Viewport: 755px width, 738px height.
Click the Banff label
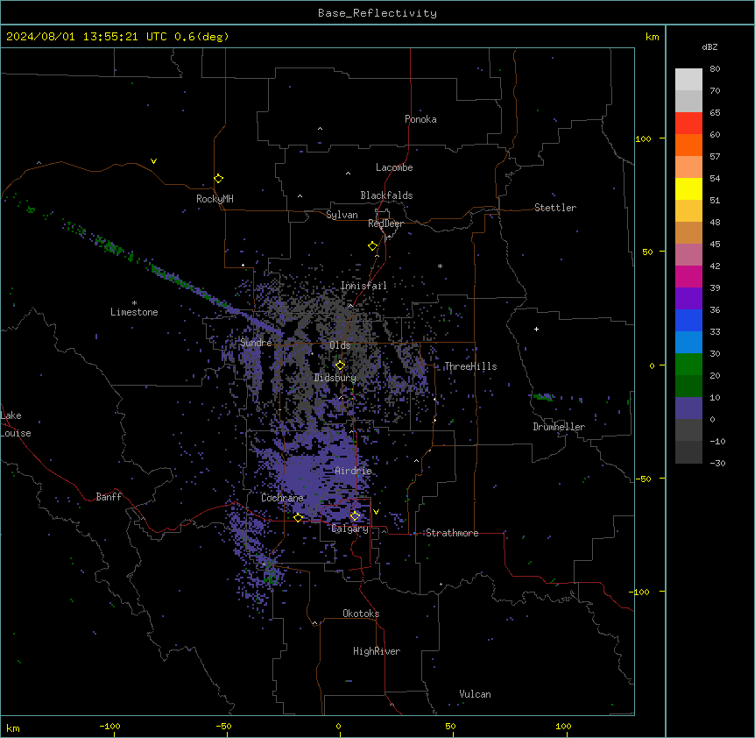(109, 497)
